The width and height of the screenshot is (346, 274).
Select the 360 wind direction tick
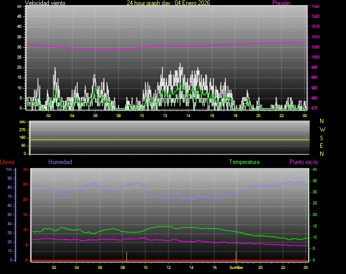[x=22, y=123]
